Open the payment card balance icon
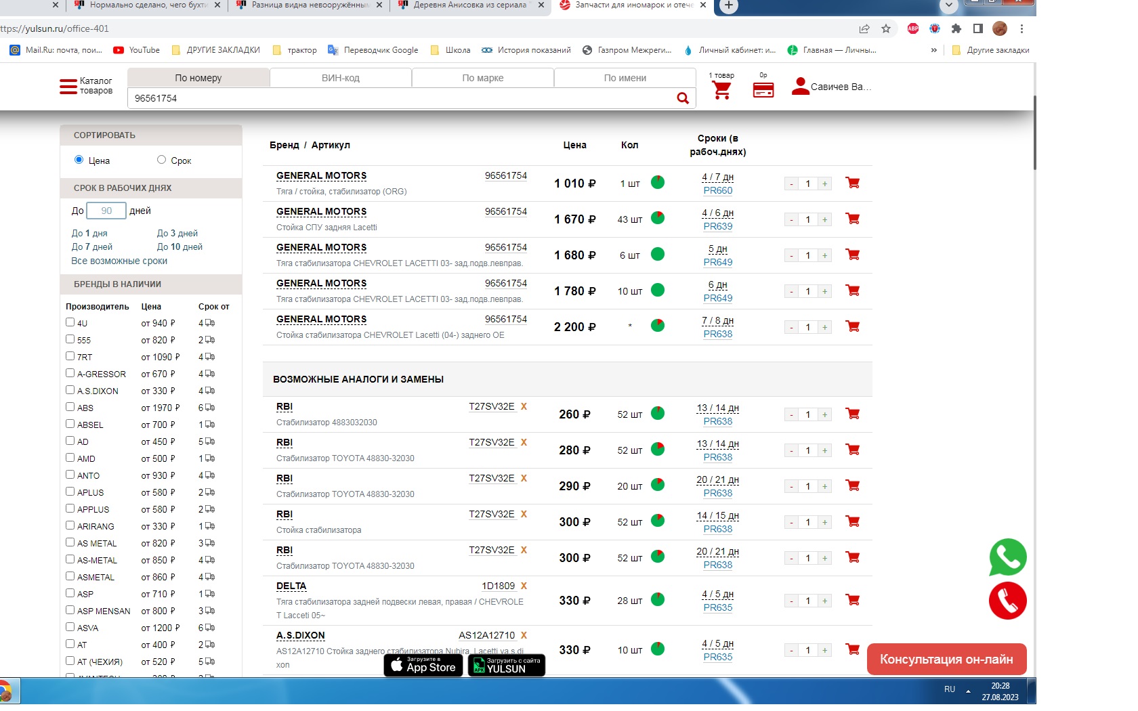Screen dimensions: 1138x711 [763, 90]
